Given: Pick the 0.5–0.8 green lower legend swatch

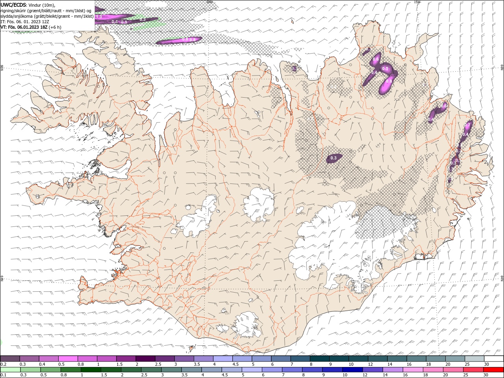Looking at the screenshot, I should 50,370.
